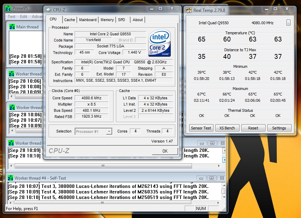Screen dimensions: 301x218
Task: Click the Main thread window icon in Prime95
Action: click(12, 27)
